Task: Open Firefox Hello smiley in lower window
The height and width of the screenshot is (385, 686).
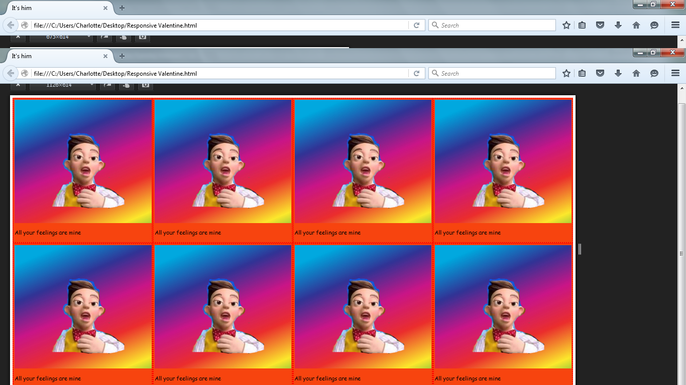Action: click(x=654, y=73)
